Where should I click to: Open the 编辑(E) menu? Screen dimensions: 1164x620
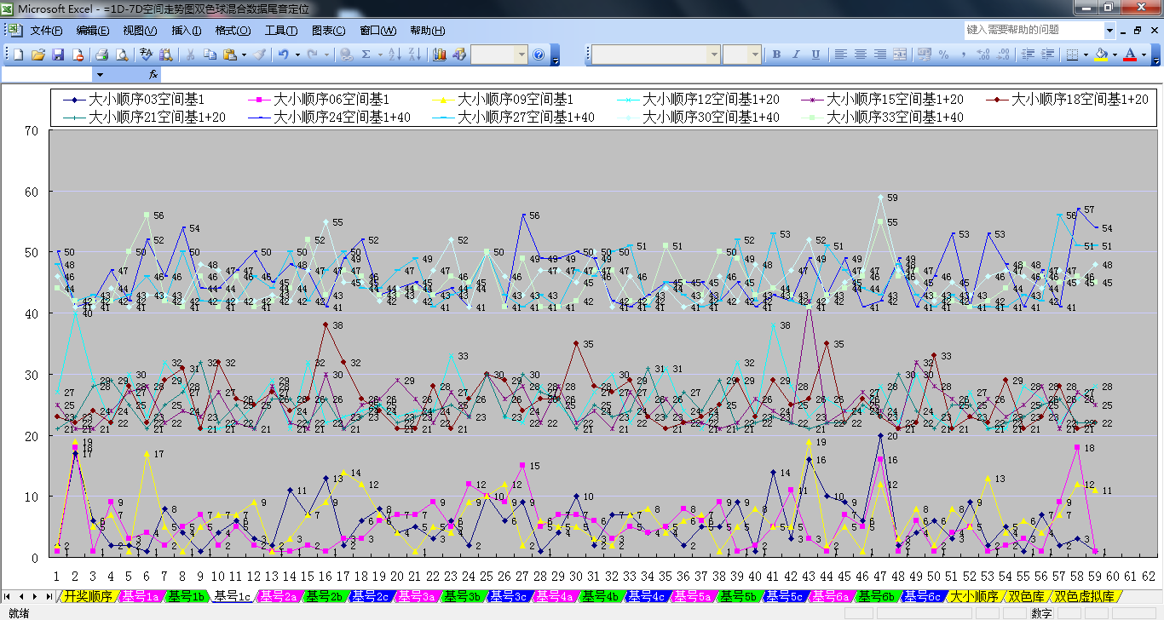click(x=93, y=31)
